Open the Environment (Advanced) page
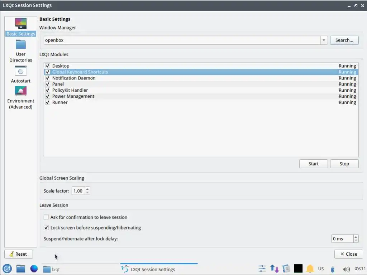 pos(20,98)
